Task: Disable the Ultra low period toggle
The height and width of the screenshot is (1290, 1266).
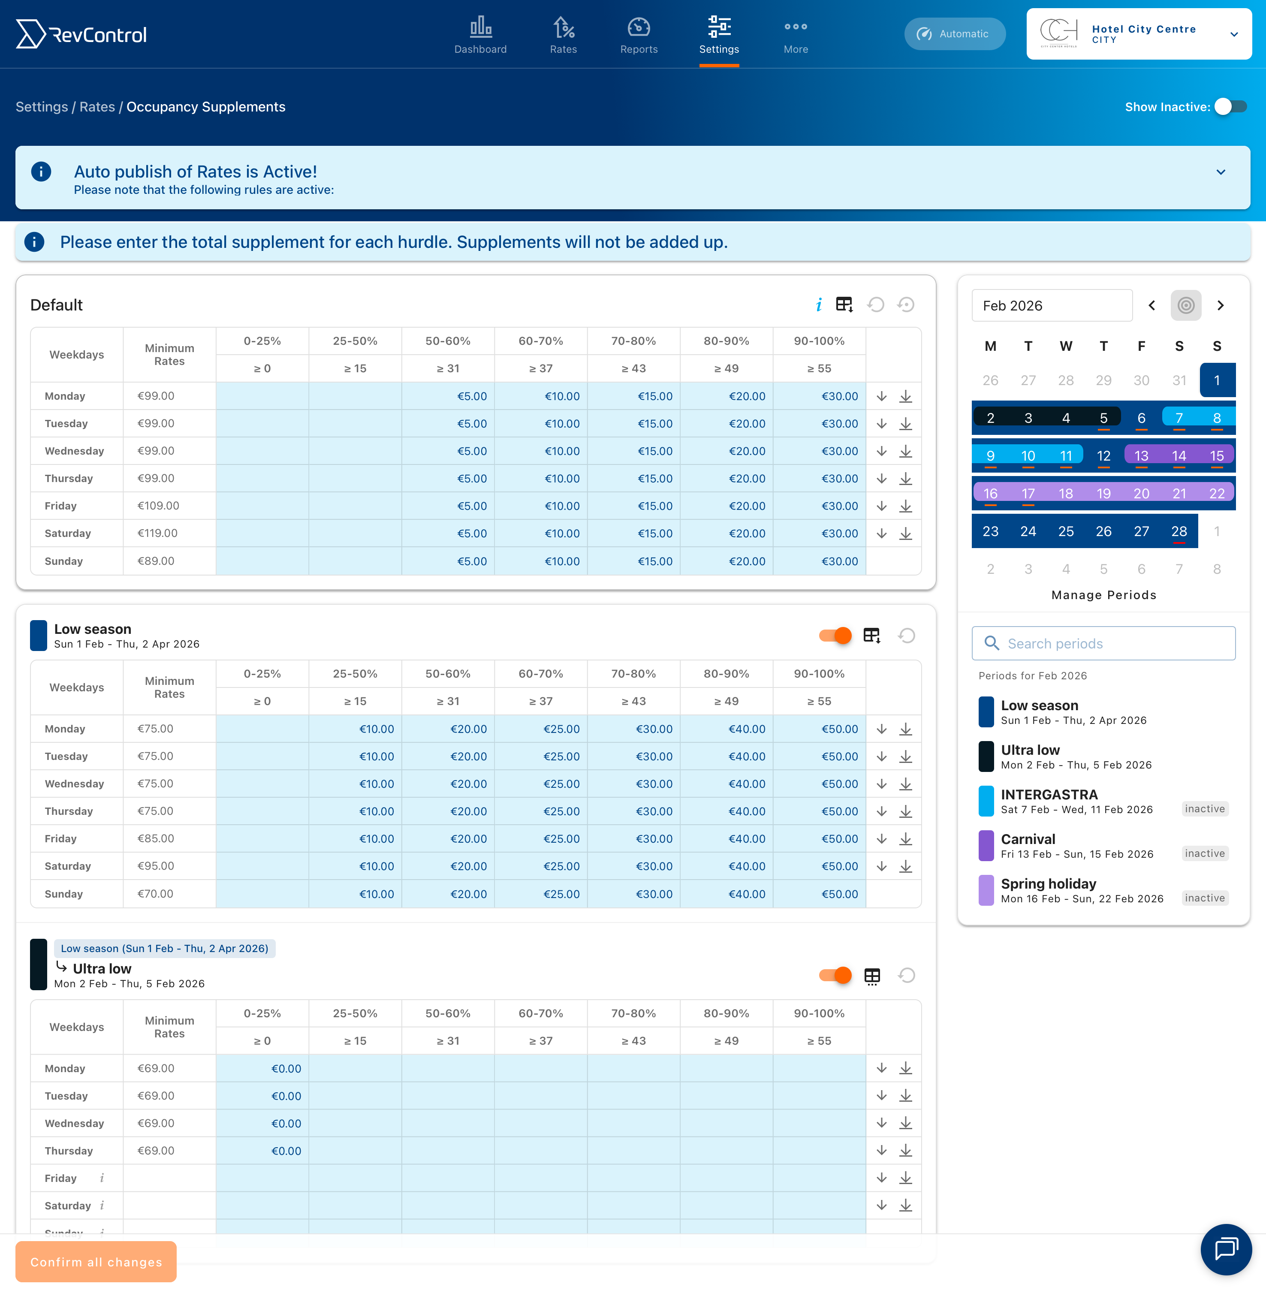Action: click(x=835, y=976)
